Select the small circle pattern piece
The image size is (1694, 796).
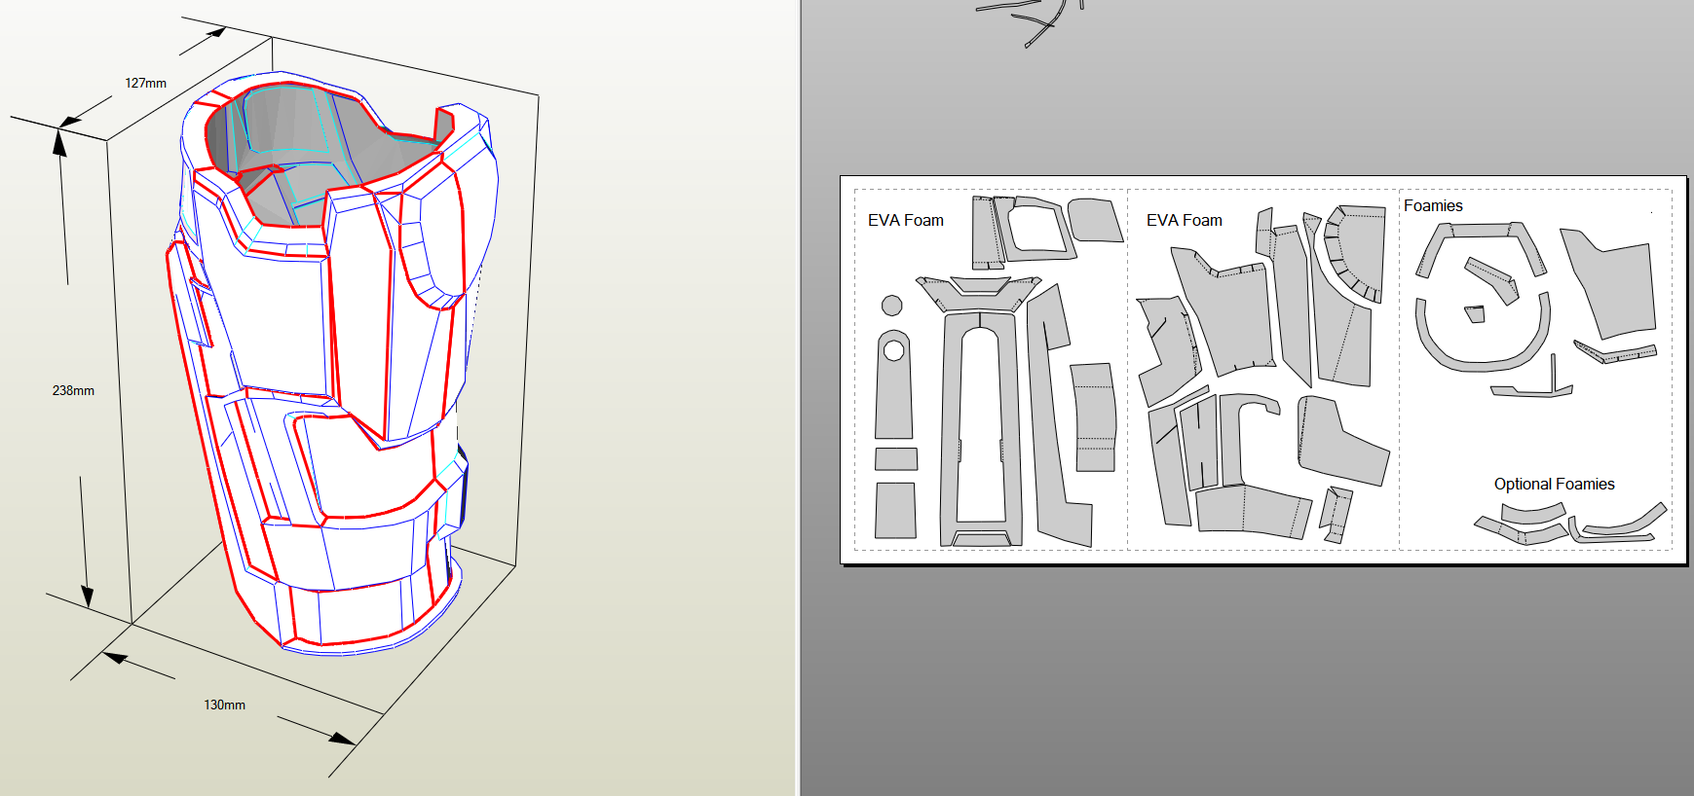pos(891,306)
